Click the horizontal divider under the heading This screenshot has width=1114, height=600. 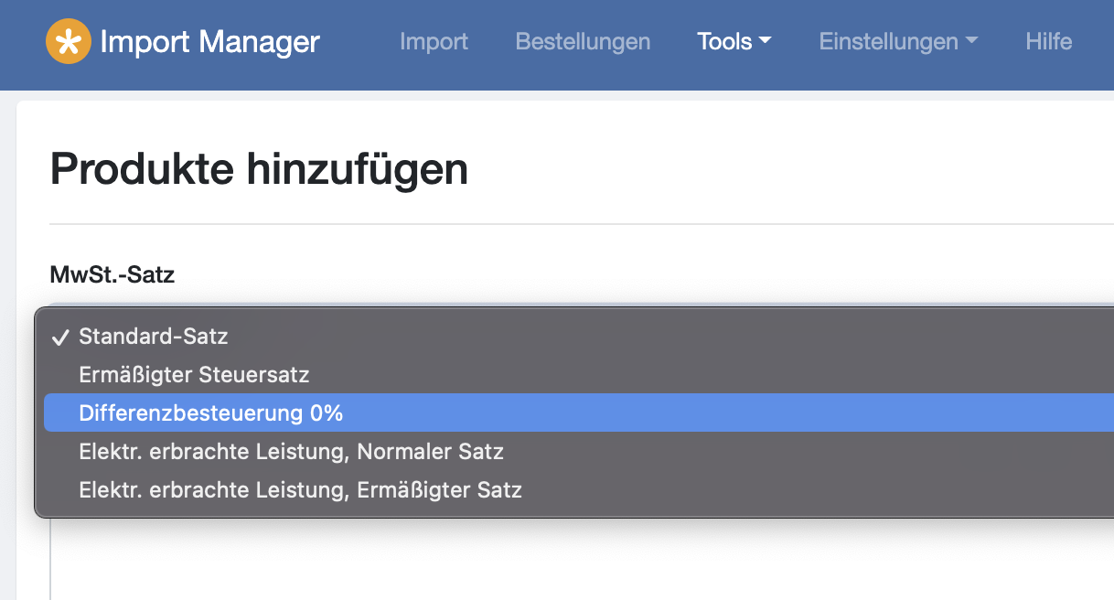pos(582,224)
